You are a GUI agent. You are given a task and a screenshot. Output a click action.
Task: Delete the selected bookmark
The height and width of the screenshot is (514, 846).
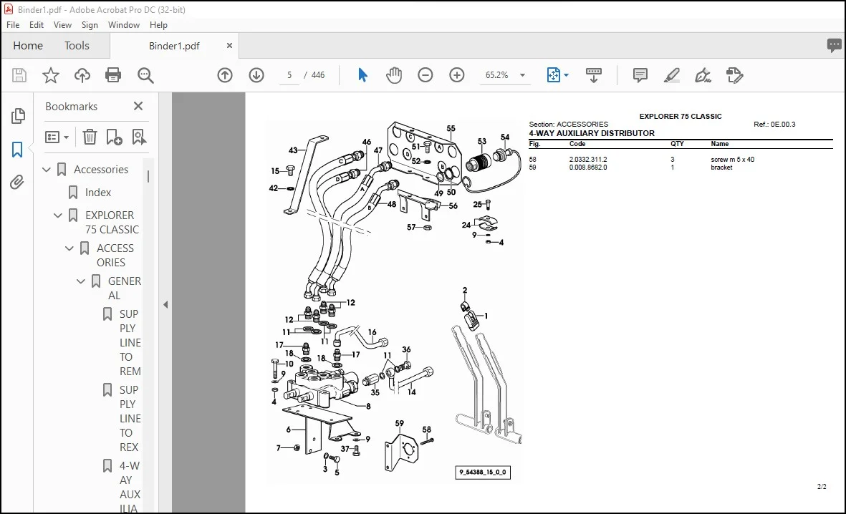(90, 137)
